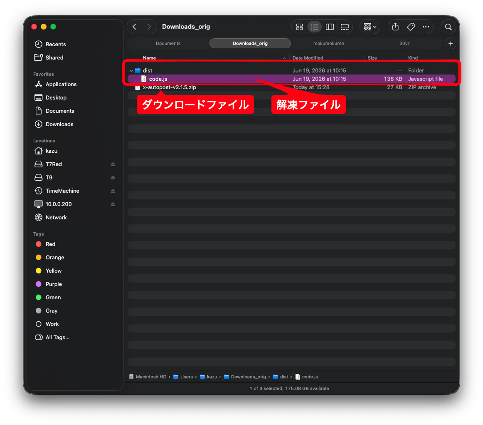Open Desktop in the sidebar
Viewport: 483px width, 425px height.
[56, 97]
